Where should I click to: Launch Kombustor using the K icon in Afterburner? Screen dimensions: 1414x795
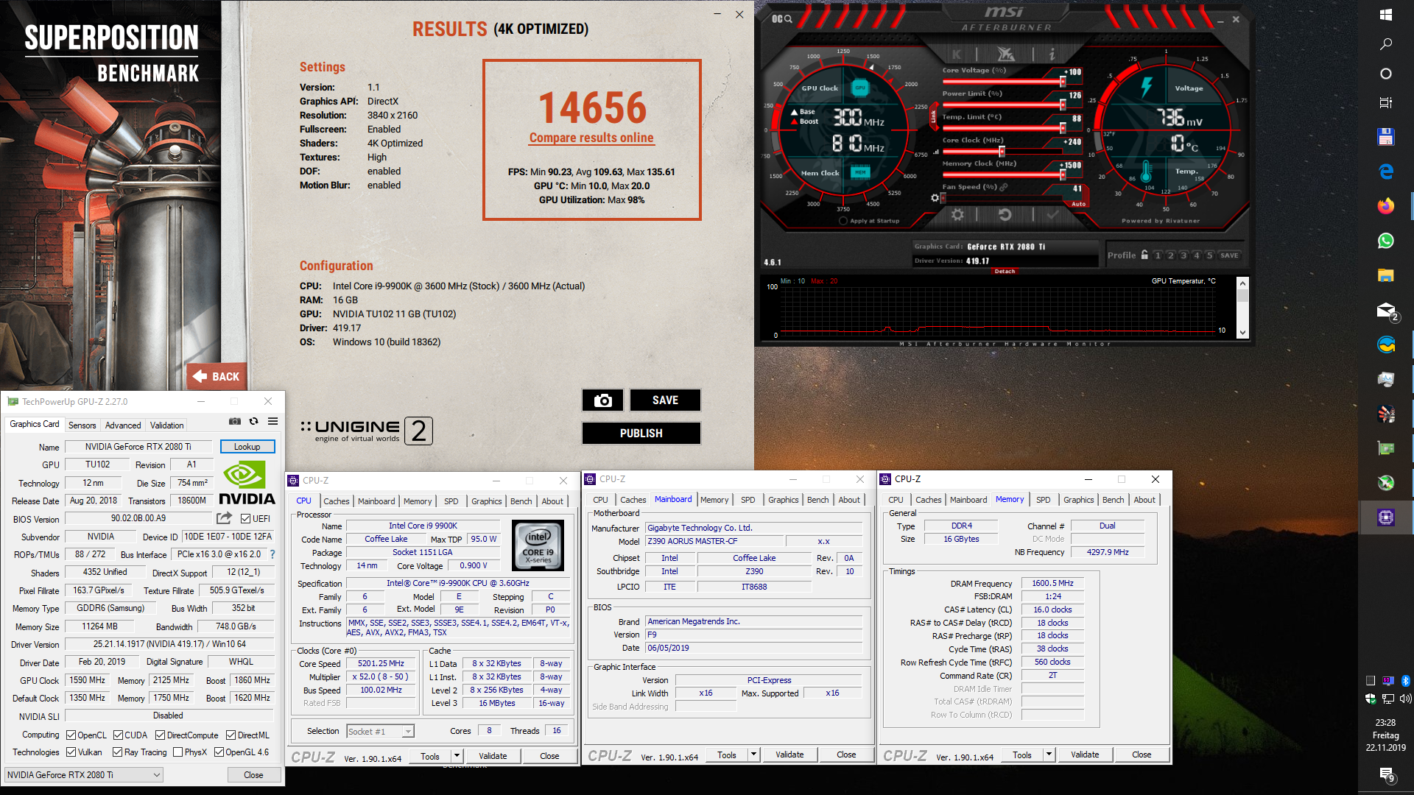(957, 54)
